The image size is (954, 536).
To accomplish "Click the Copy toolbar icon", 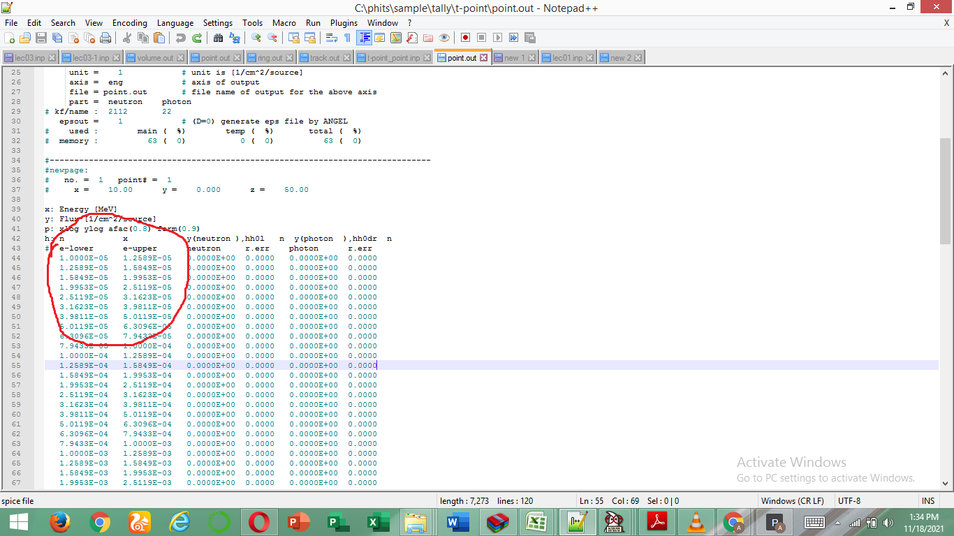I will 143,38.
